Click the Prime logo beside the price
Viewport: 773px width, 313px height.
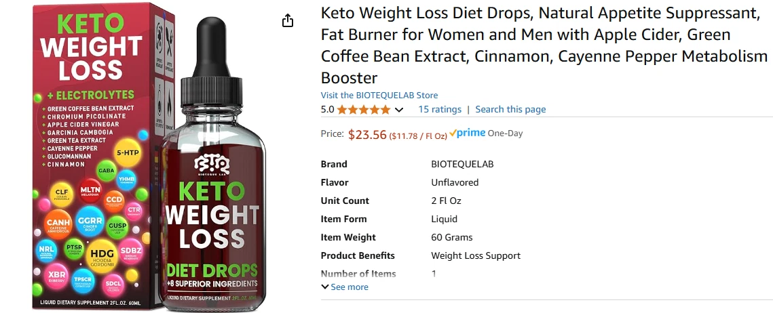pyautogui.click(x=468, y=133)
